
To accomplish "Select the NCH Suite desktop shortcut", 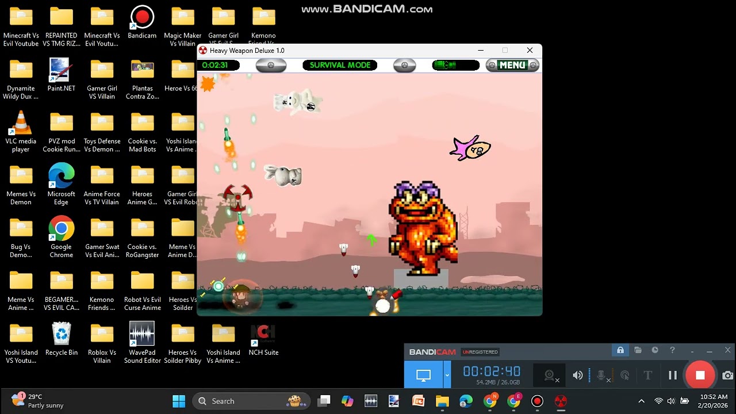I will click(x=263, y=339).
